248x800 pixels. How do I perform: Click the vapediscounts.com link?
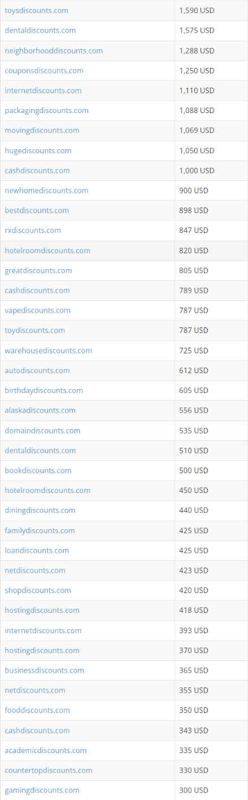tap(38, 310)
